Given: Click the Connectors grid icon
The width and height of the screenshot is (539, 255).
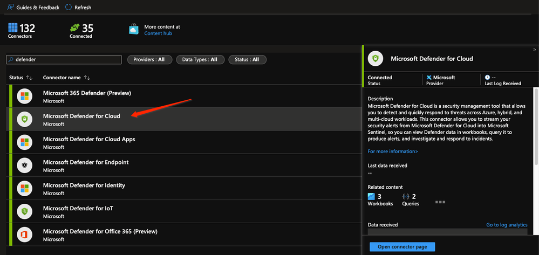Looking at the screenshot, I should pyautogui.click(x=13, y=27).
